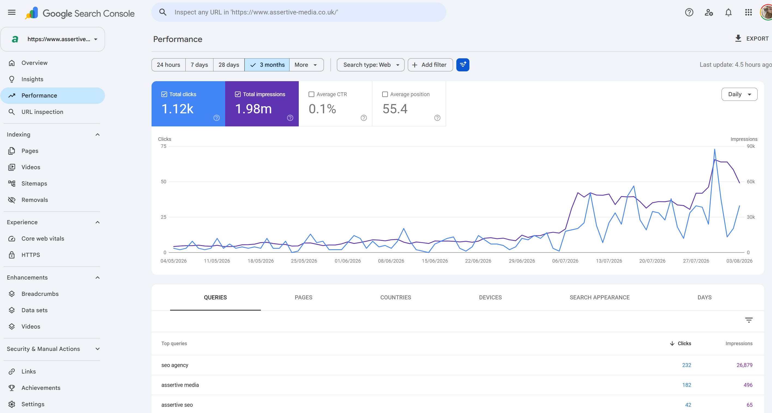Open Settings in the sidebar
The height and width of the screenshot is (413, 772).
click(x=53, y=404)
